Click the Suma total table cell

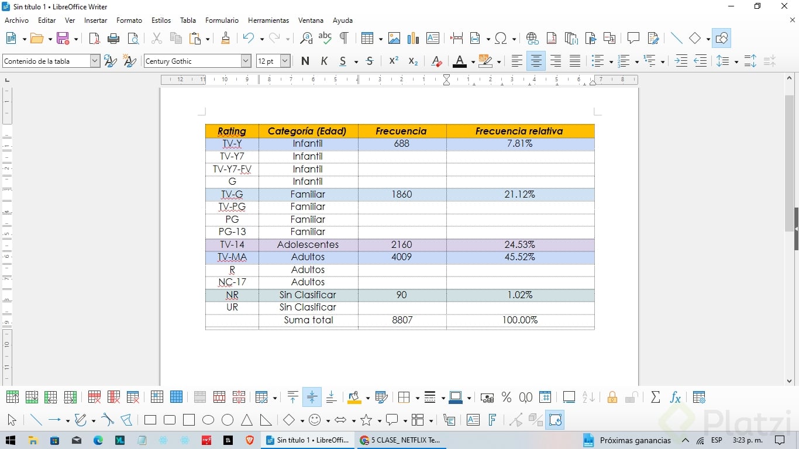click(x=308, y=320)
